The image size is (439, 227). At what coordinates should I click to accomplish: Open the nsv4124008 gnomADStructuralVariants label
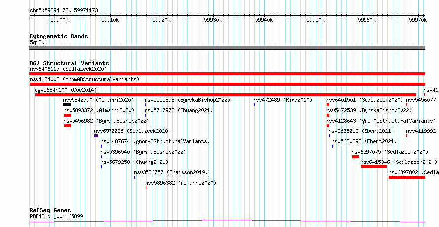pyautogui.click(x=84, y=79)
